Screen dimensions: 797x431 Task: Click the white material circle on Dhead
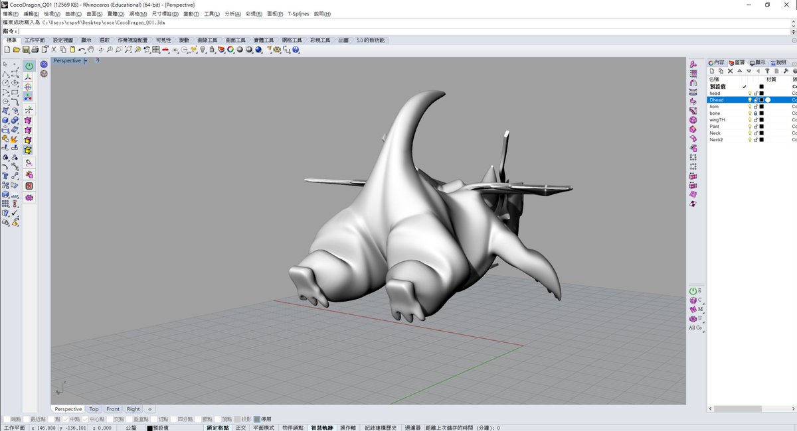(768, 100)
